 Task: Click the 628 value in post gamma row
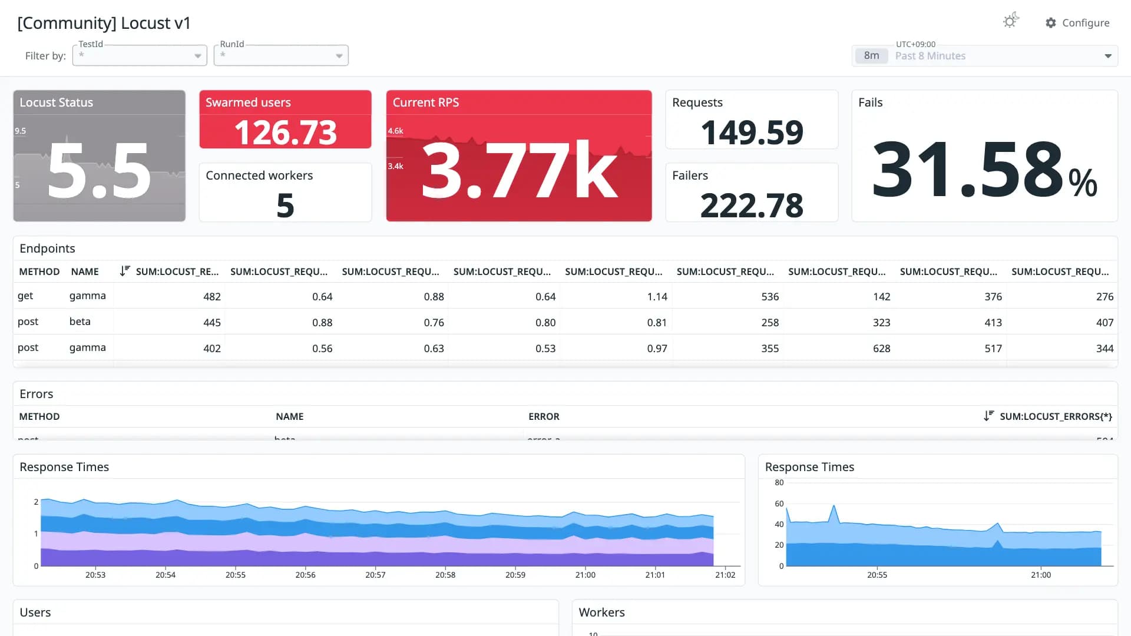[x=881, y=349]
